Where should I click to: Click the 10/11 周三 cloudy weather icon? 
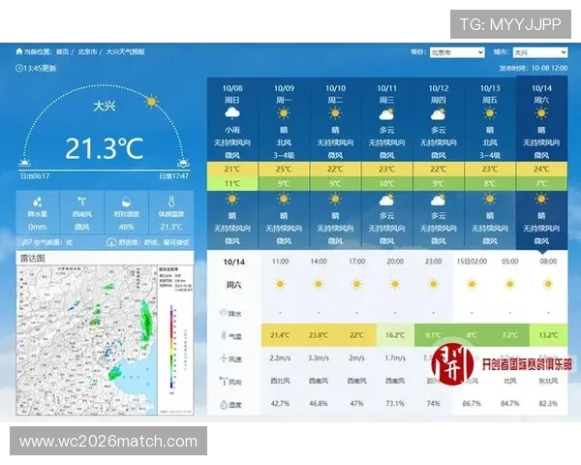click(387, 114)
